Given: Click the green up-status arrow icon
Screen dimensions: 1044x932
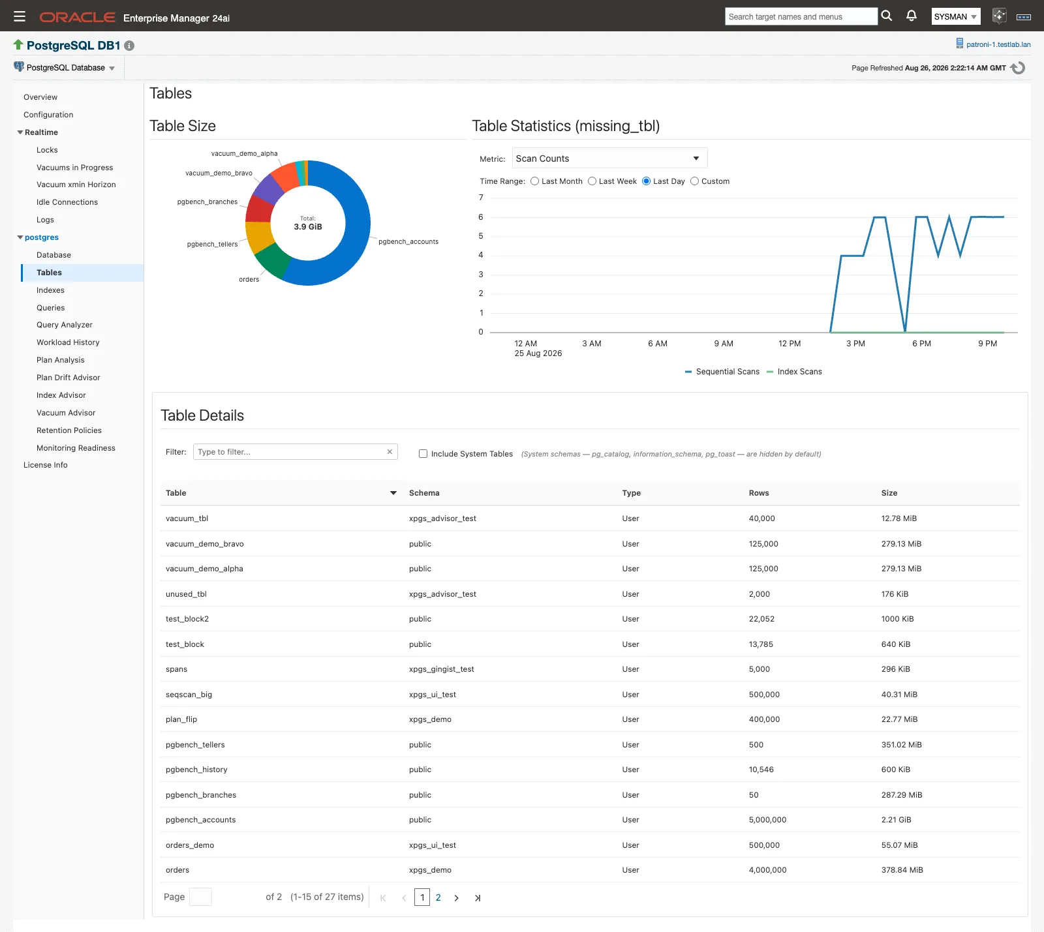Looking at the screenshot, I should pyautogui.click(x=18, y=44).
